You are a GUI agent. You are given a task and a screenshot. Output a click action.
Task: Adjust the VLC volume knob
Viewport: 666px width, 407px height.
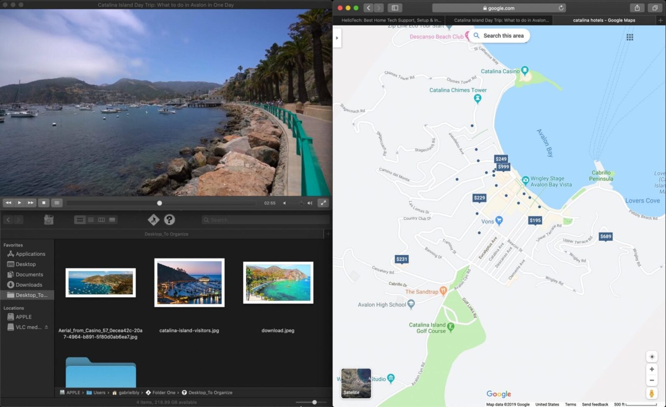coord(301,203)
